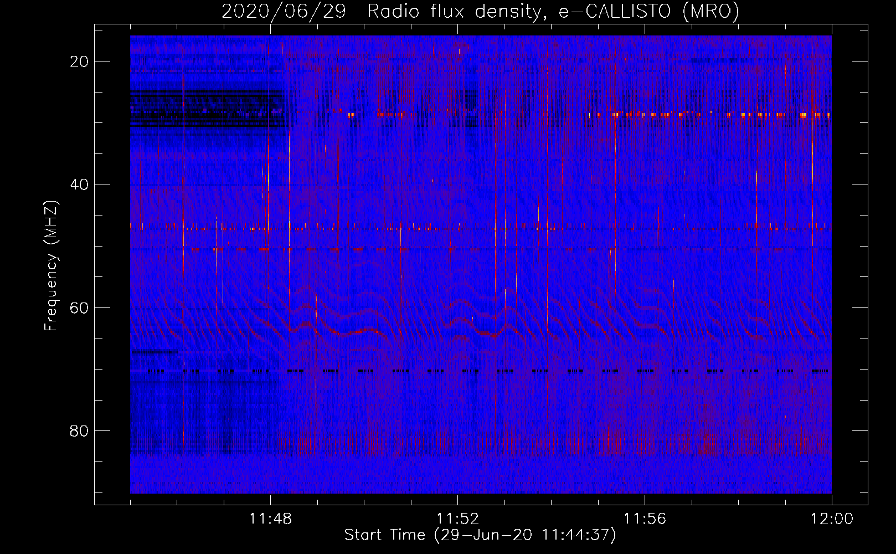This screenshot has height=554, width=896.
Task: Click the plot title 'Radio flux density, e-CALLISTO (MRO)'
Action: coord(553,11)
